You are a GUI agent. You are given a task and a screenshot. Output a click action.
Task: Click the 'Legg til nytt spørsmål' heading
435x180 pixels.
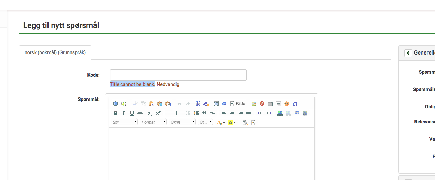pyautogui.click(x=61, y=25)
